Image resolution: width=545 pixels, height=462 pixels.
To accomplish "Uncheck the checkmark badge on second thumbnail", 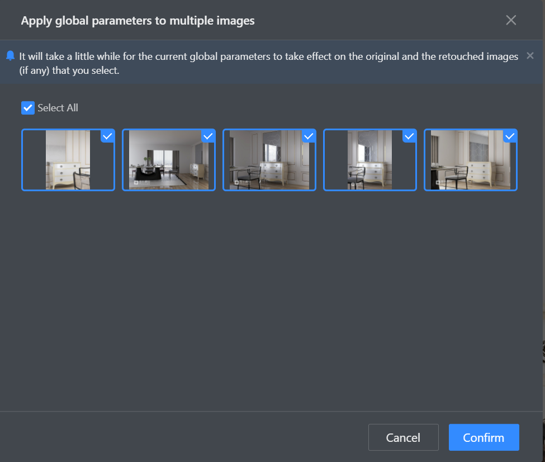I will [x=208, y=136].
